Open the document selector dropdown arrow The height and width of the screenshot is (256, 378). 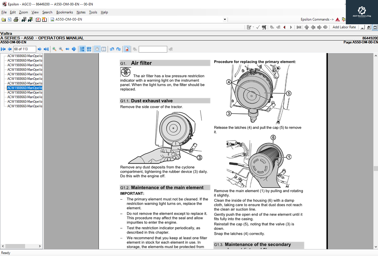click(x=225, y=19)
